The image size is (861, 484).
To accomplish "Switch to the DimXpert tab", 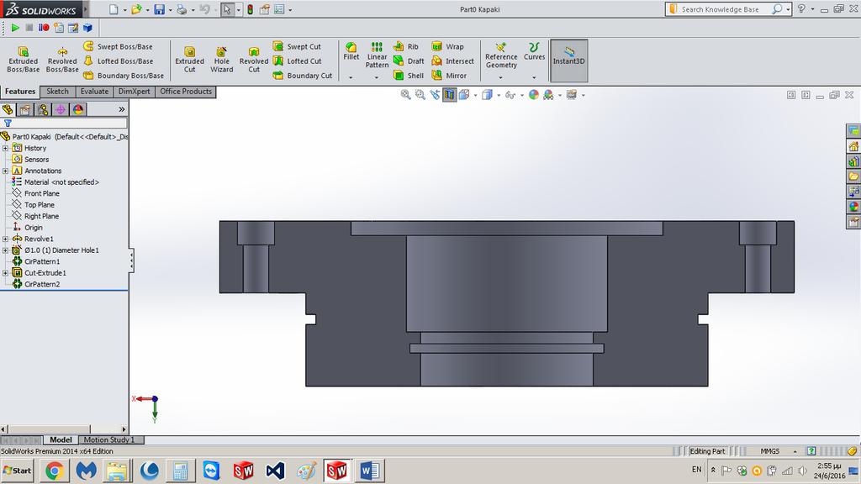I will click(x=134, y=92).
